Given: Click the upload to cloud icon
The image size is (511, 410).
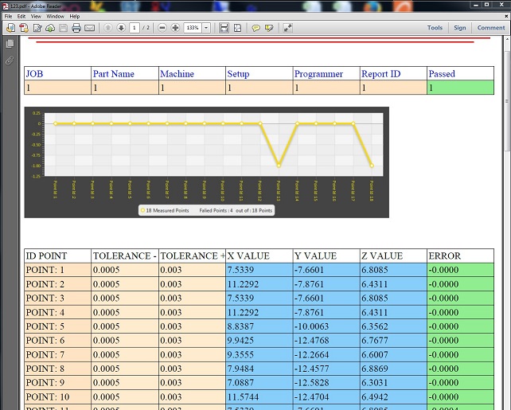Looking at the screenshot, I should 50,28.
